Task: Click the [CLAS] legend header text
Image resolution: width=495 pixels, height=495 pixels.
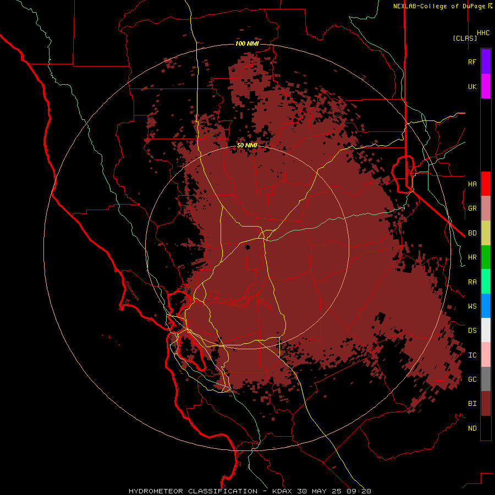Action: 465,38
